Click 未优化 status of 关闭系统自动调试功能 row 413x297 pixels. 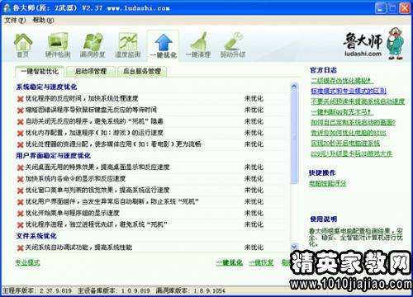(254, 247)
